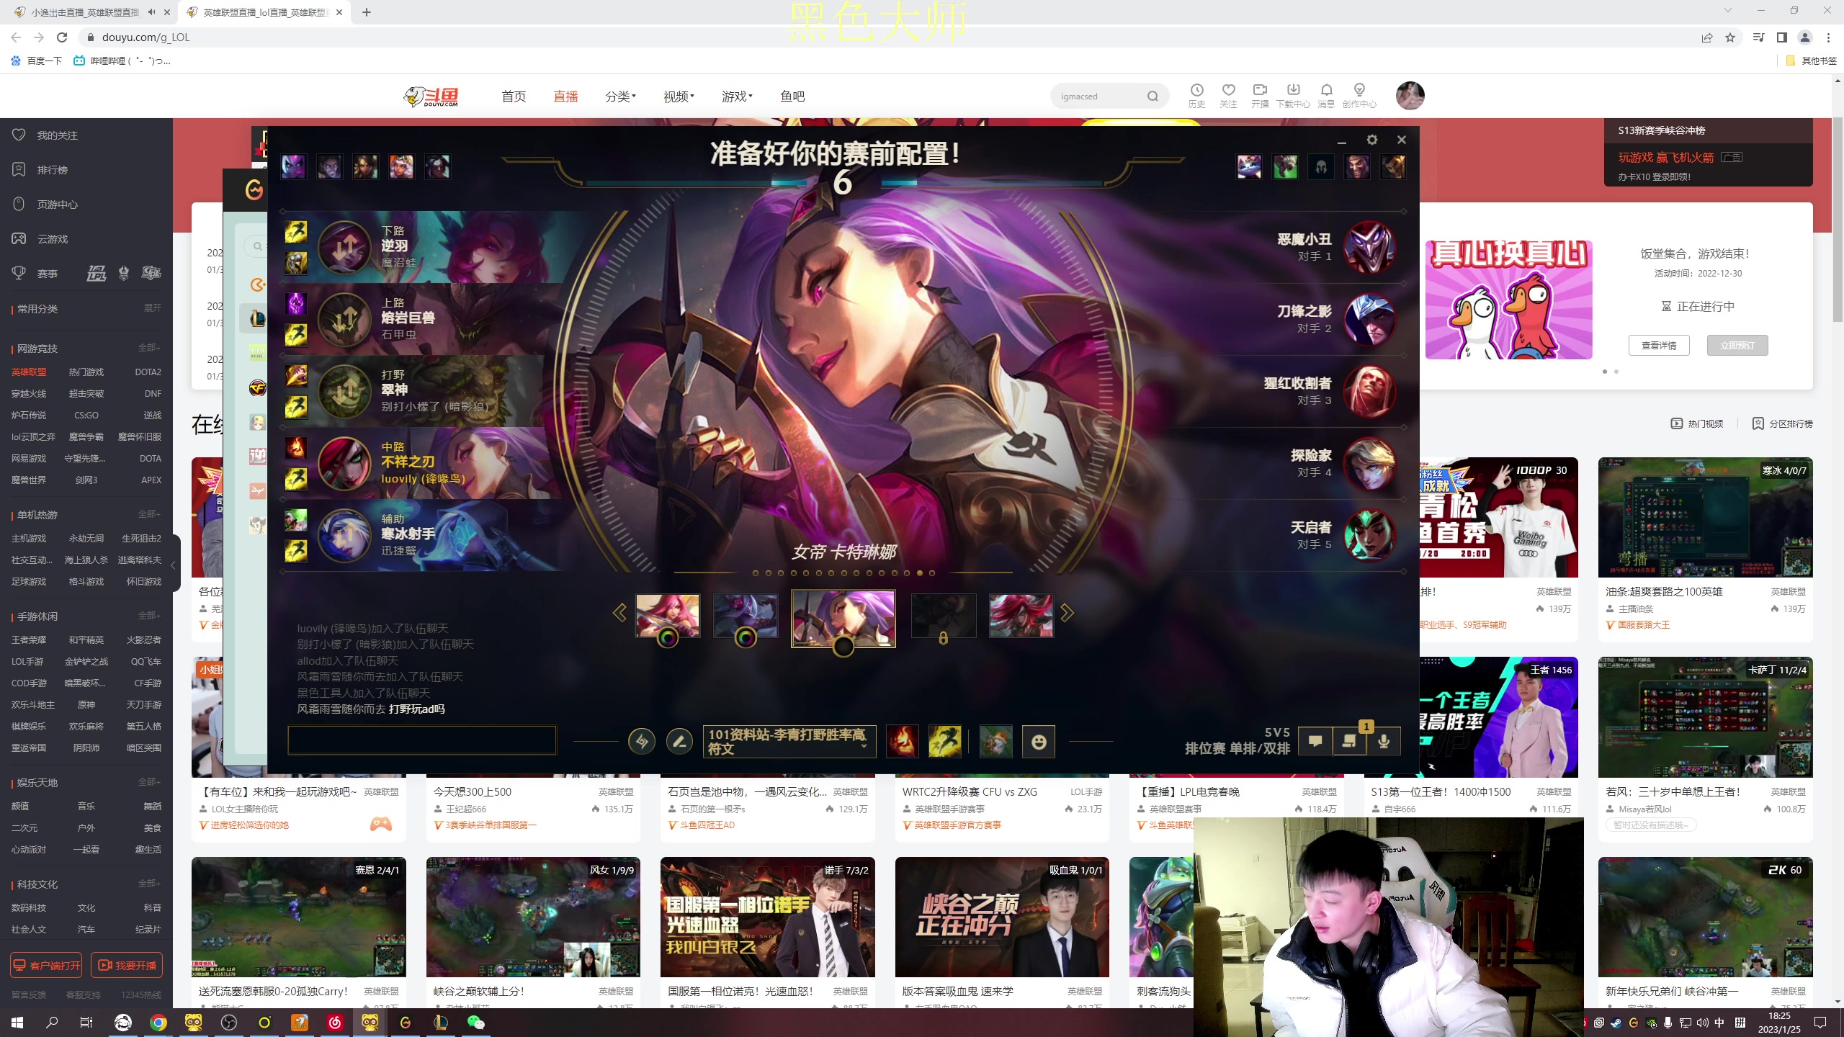This screenshot has width=1844, height=1037.
Task: Open 排行榜 in sidebar
Action: click(40, 170)
